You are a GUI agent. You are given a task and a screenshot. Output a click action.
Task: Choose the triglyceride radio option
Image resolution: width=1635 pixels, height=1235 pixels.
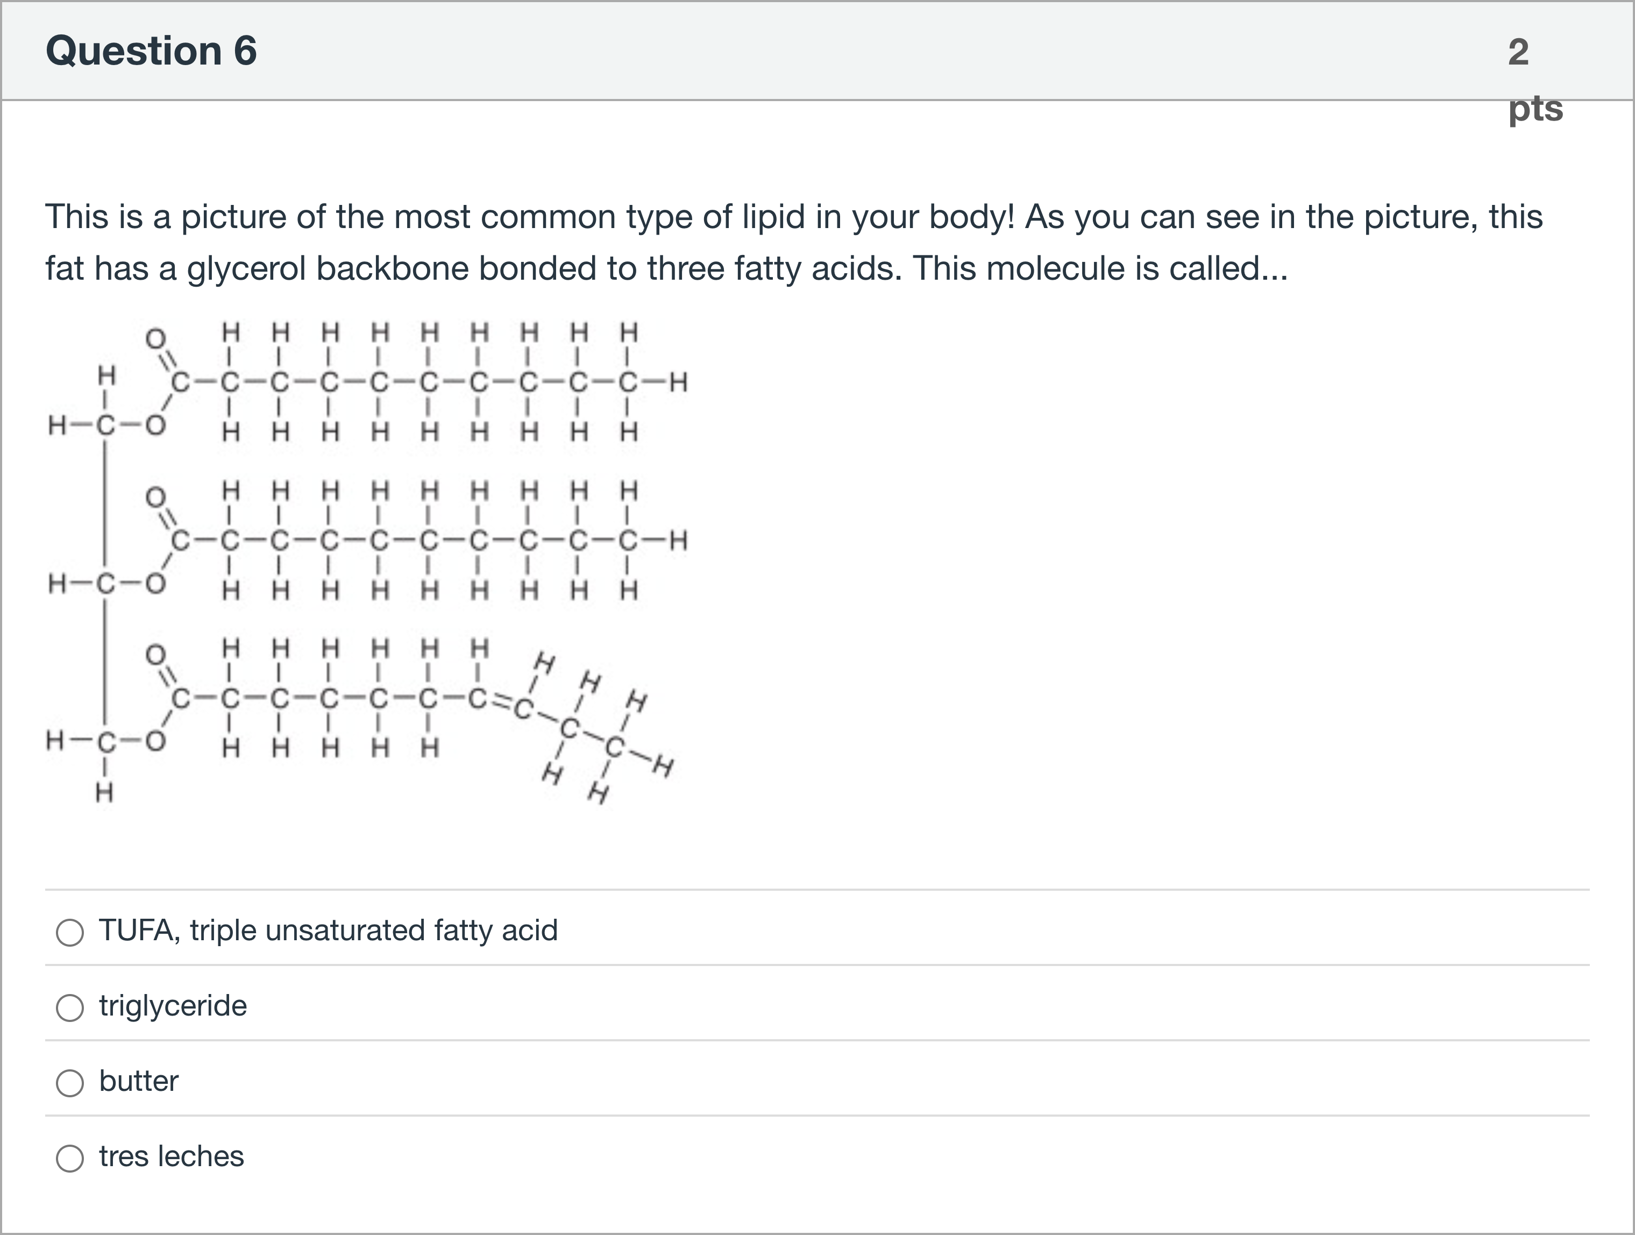[69, 1007]
